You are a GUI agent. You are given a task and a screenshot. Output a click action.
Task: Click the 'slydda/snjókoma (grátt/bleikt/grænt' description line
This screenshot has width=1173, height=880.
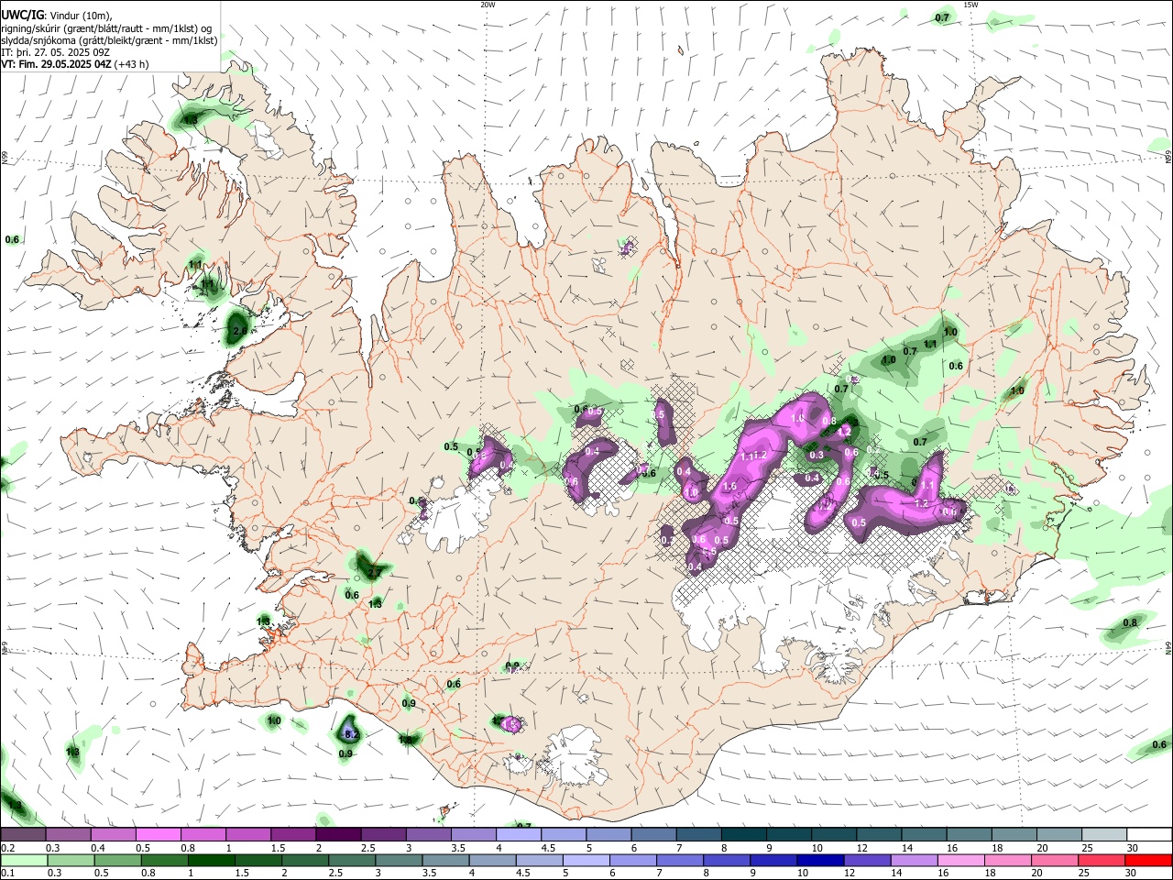tap(109, 40)
